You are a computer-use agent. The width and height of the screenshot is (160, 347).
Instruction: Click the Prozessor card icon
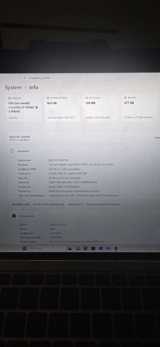[x=9, y=98]
